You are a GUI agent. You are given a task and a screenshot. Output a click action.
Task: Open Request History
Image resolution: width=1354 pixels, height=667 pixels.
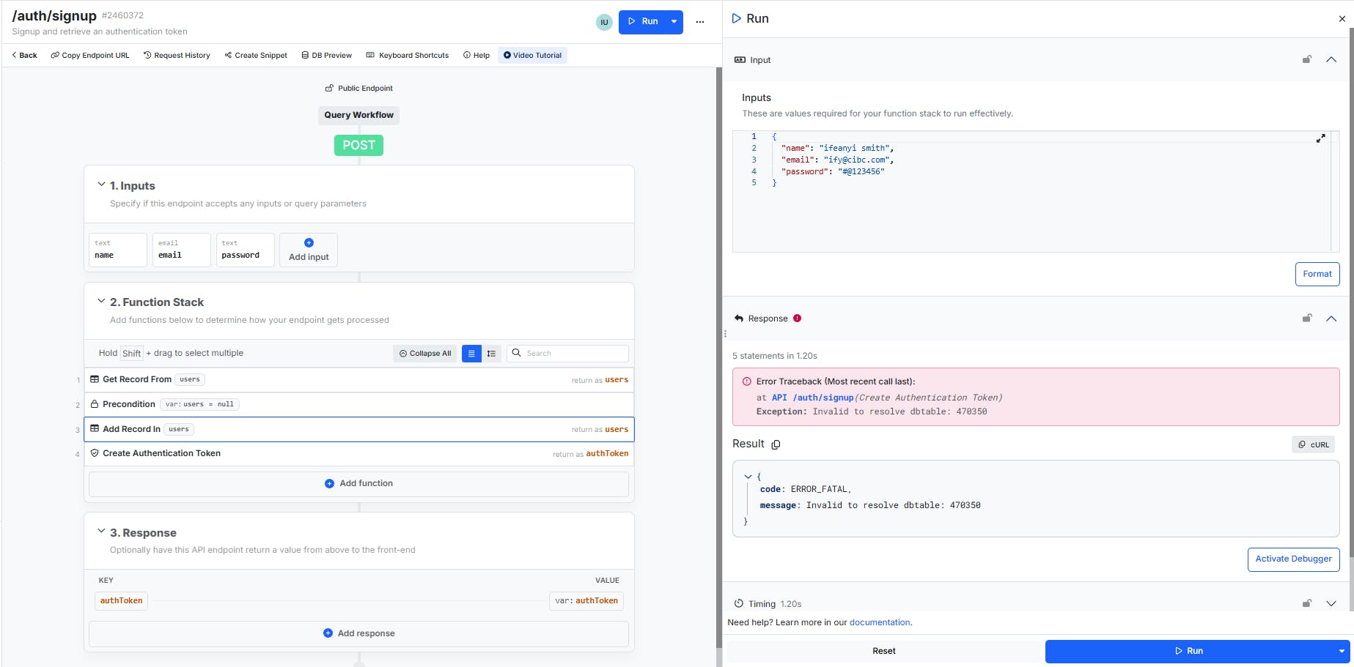(x=177, y=55)
